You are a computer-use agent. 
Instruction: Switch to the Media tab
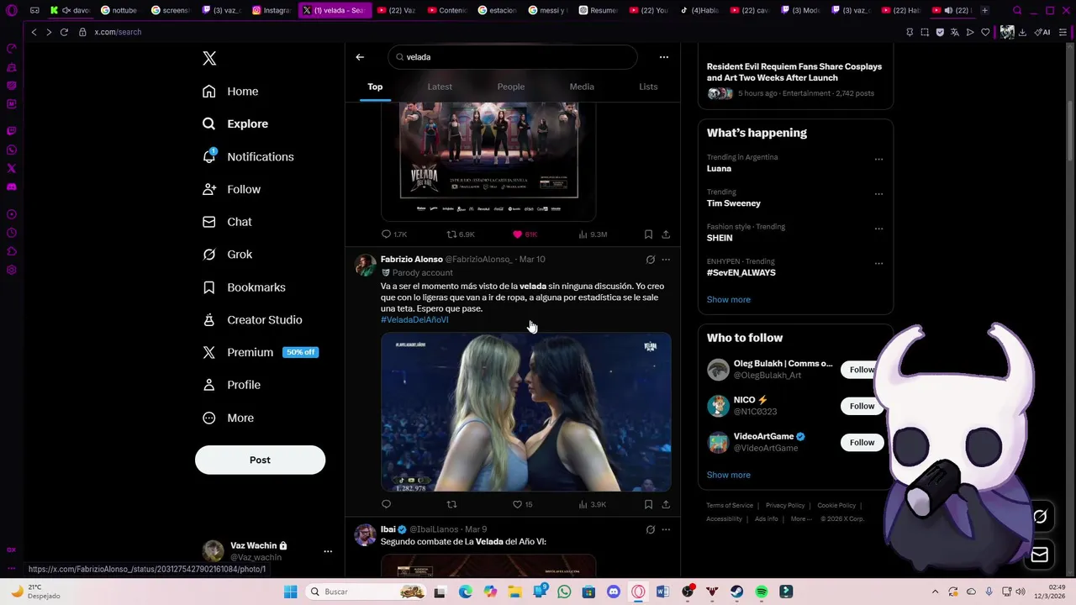click(582, 87)
